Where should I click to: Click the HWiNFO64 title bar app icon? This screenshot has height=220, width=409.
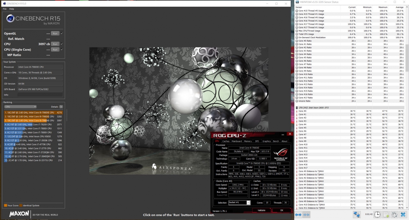coord(297,2)
